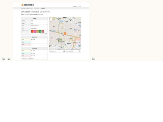
Task: Click the tan-gold service icon in services row
Action: tap(37, 31)
